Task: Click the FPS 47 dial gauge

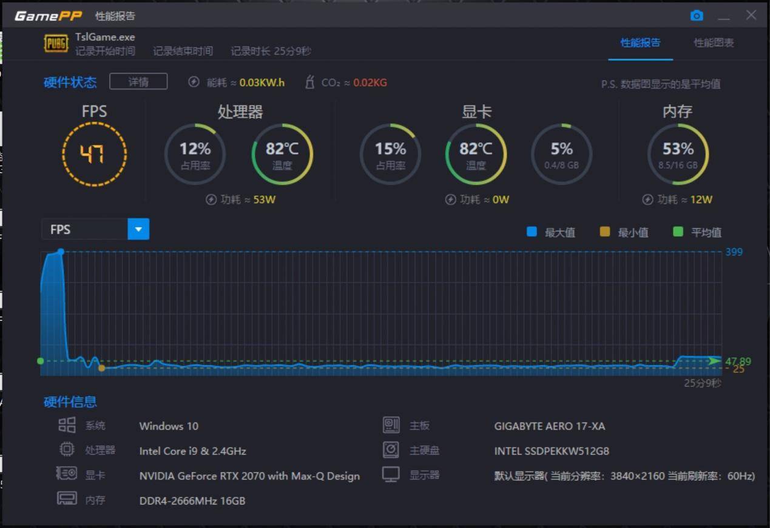Action: 95,154
